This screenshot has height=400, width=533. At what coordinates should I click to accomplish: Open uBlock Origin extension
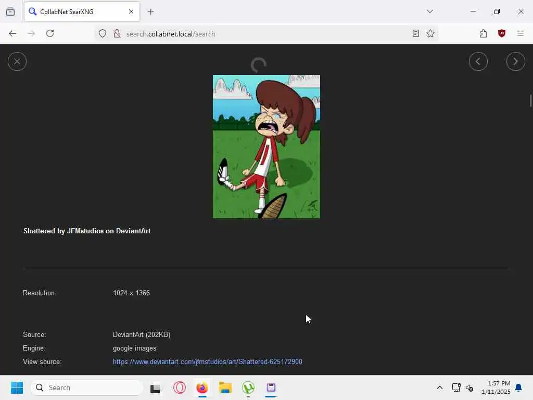click(x=502, y=33)
